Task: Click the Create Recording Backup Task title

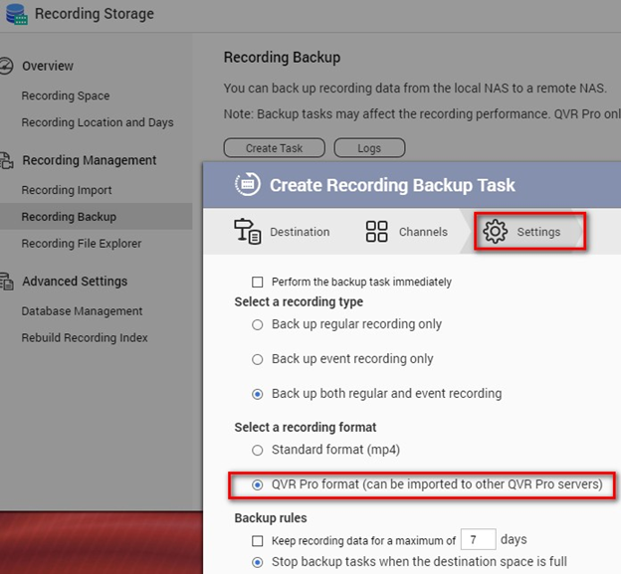Action: click(392, 185)
